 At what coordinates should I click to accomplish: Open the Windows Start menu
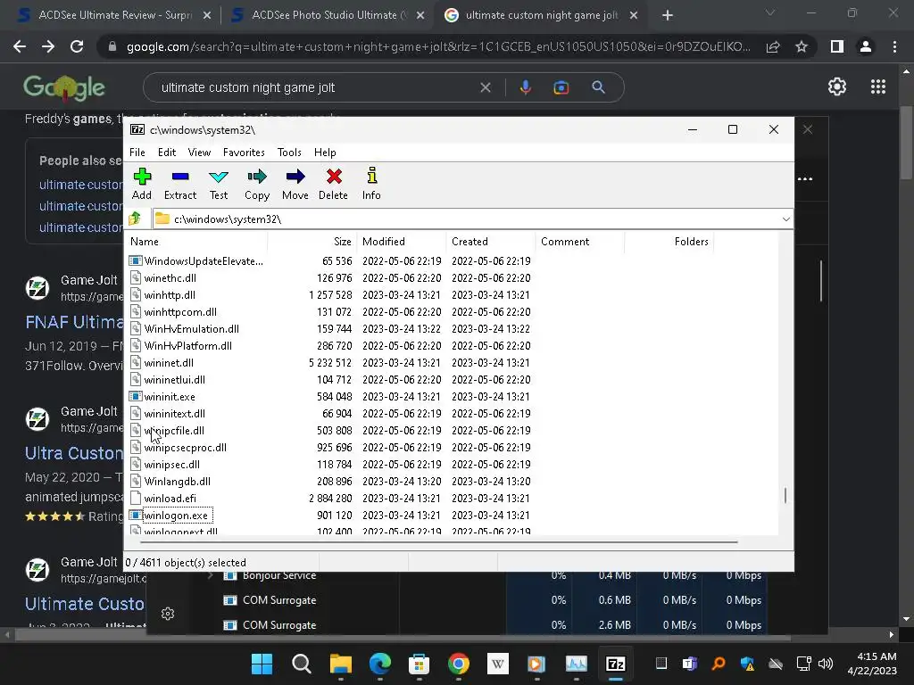pyautogui.click(x=262, y=664)
